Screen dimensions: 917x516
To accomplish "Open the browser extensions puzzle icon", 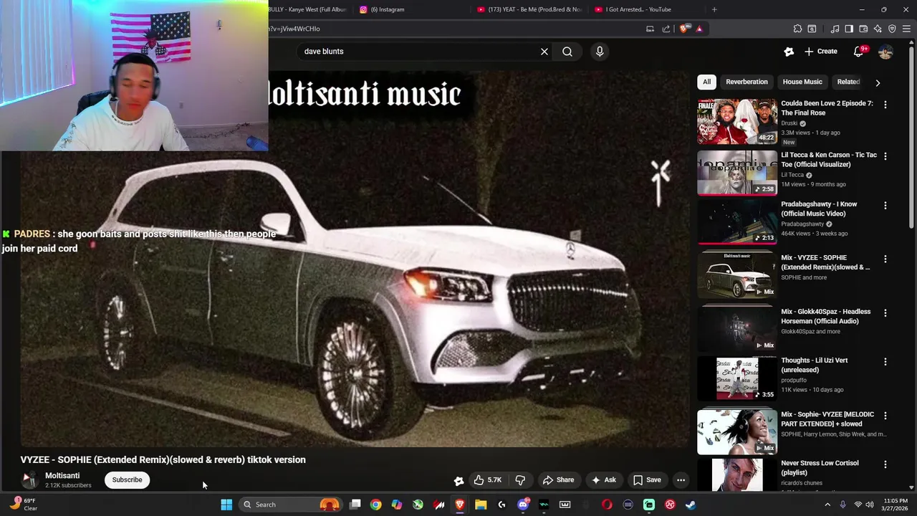I will pyautogui.click(x=797, y=29).
